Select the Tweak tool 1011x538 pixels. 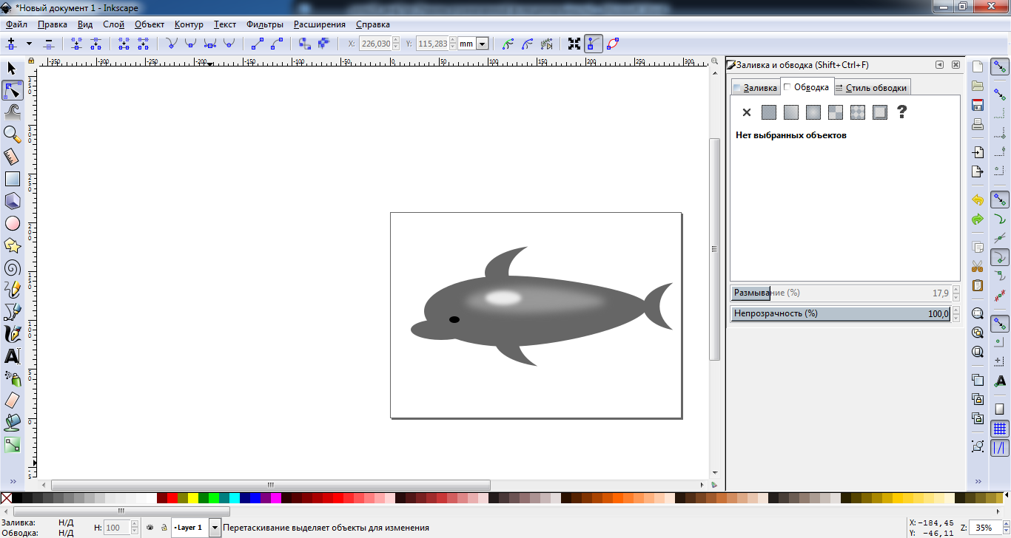12,113
